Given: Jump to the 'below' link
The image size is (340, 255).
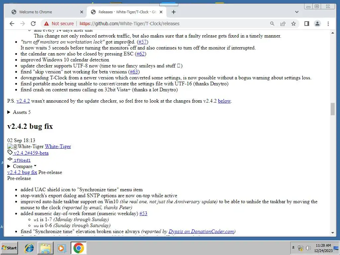Looking at the screenshot, I should [x=224, y=101].
